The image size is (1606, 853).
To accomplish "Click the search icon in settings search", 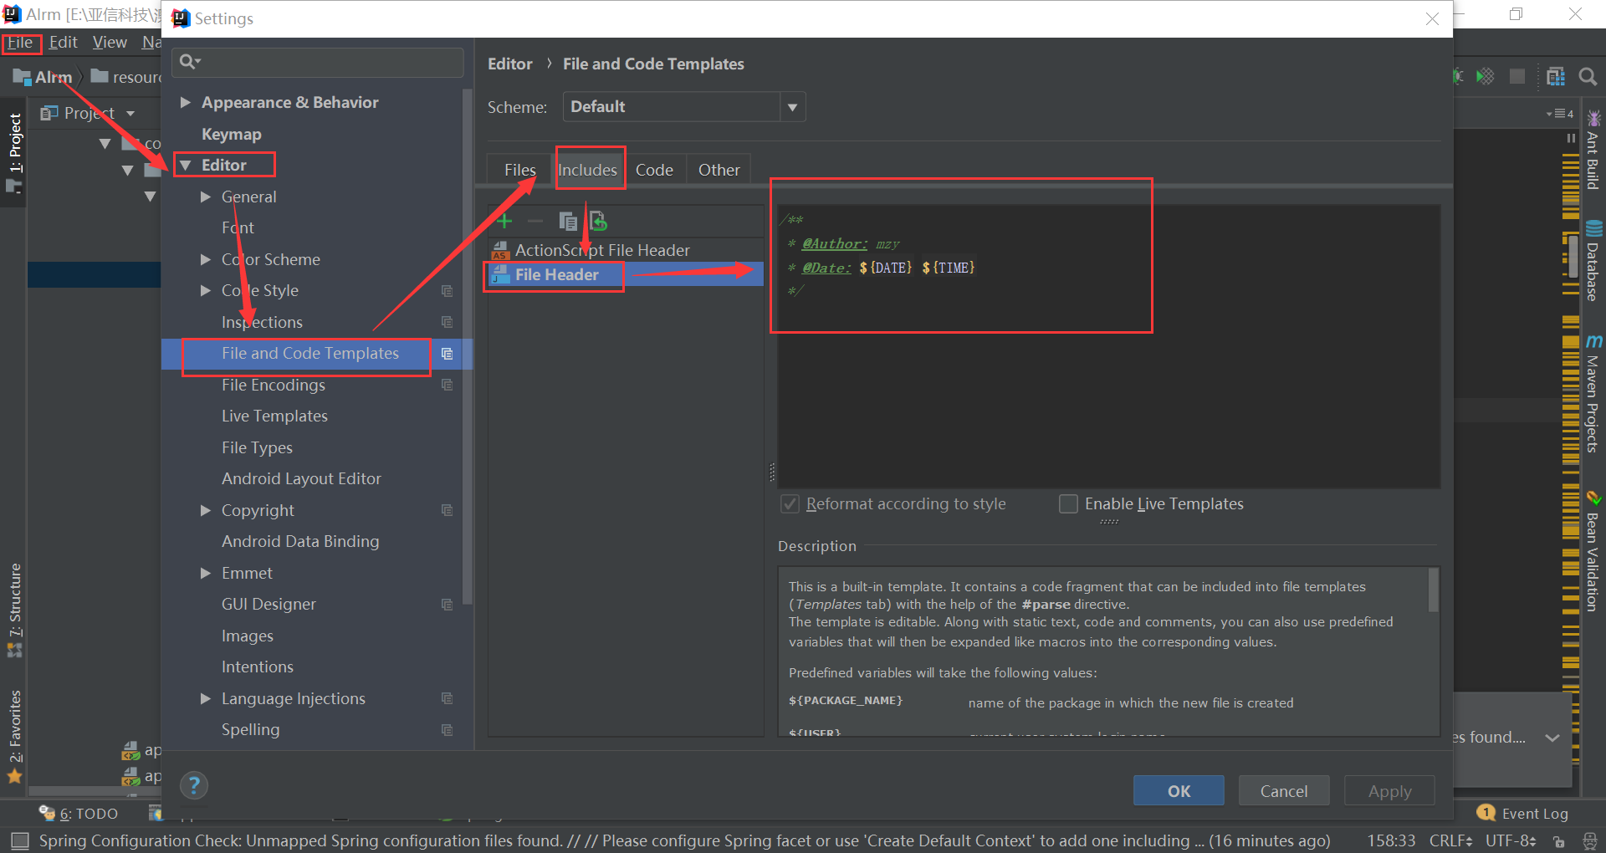I will point(189,61).
